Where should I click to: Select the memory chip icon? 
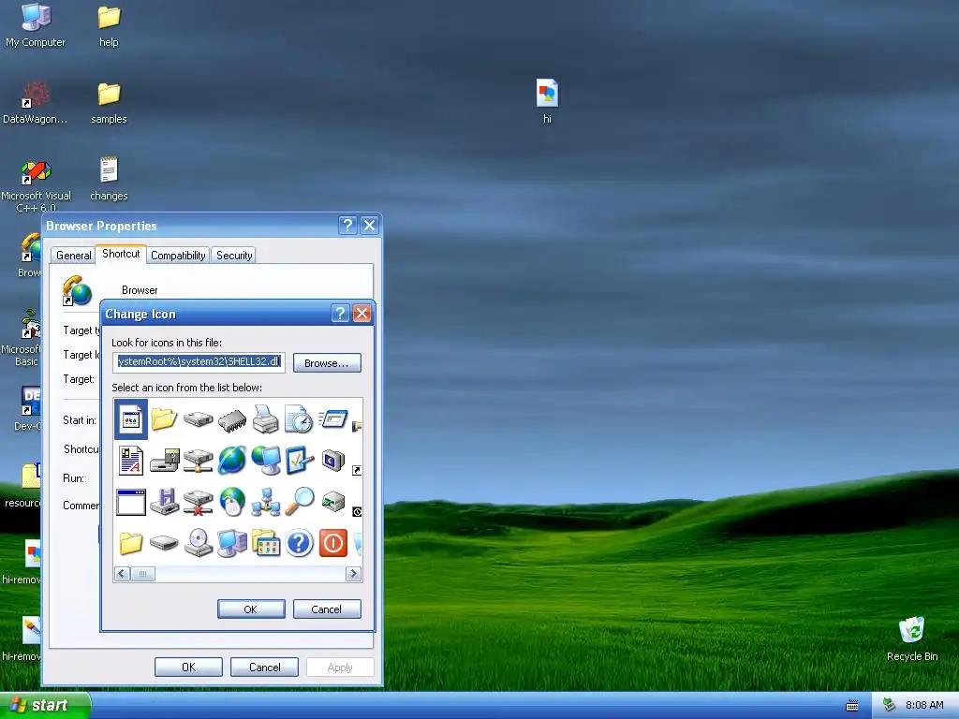[x=232, y=420]
